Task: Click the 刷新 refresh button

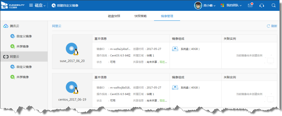Action: [272, 26]
